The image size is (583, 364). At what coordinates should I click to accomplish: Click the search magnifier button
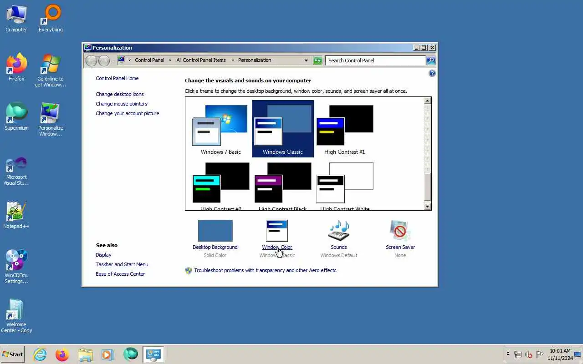pos(430,61)
